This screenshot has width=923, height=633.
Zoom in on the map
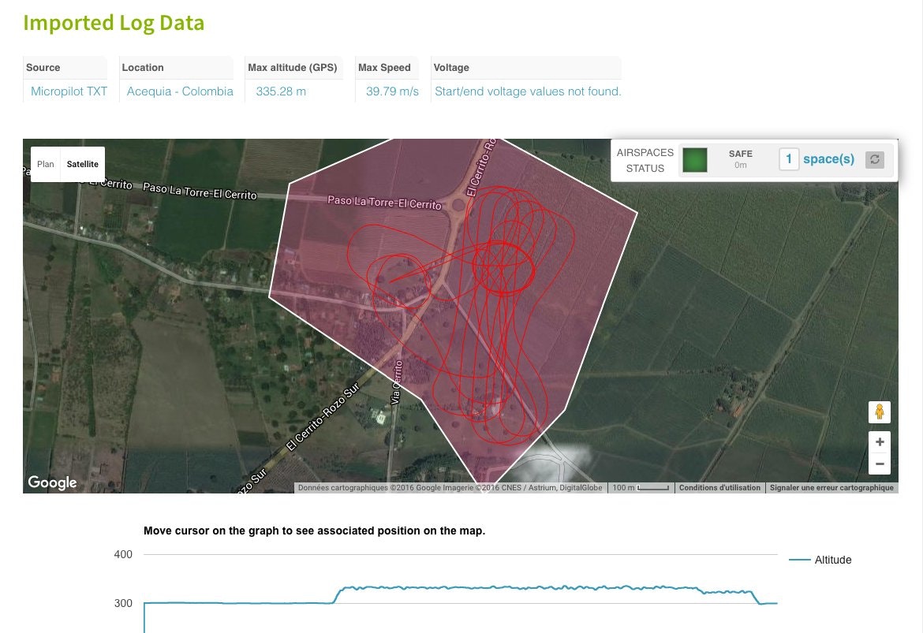(880, 441)
